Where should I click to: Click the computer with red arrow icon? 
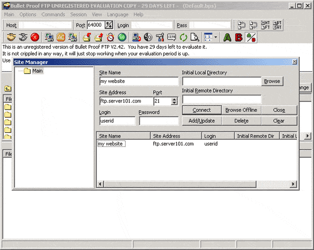click(x=136, y=37)
